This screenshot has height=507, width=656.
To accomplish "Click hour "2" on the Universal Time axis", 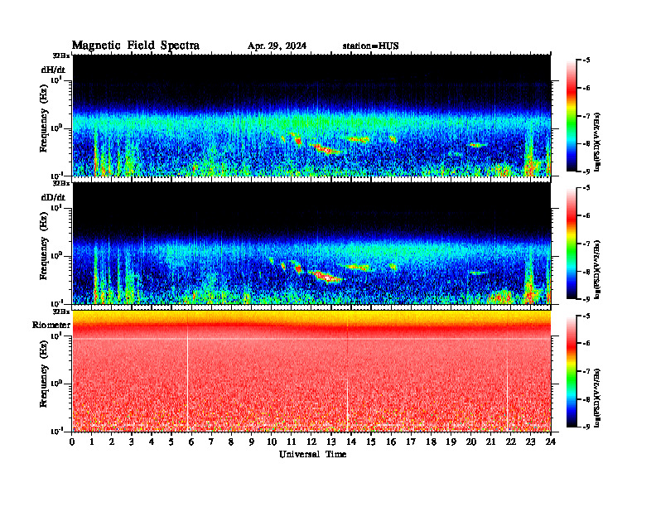I will tap(112, 442).
